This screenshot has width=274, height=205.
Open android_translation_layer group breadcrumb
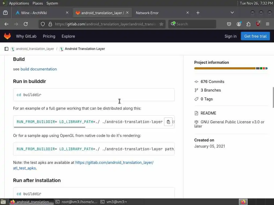(x=35, y=49)
